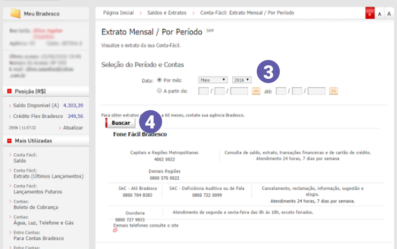This screenshot has height=249, width=397.
Task: Click the phone number 0800 570 0022
Action: 164,178
